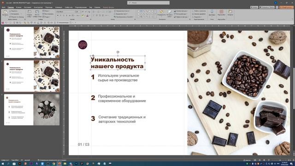The image size is (295, 166).
Task: Save via the quick access toolbar icon
Action: click(3, 23)
